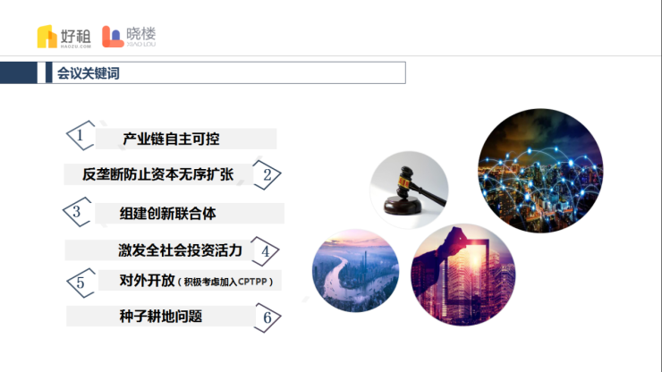Click the Xiaolou red-blue logo
The image size is (662, 372).
(x=113, y=37)
